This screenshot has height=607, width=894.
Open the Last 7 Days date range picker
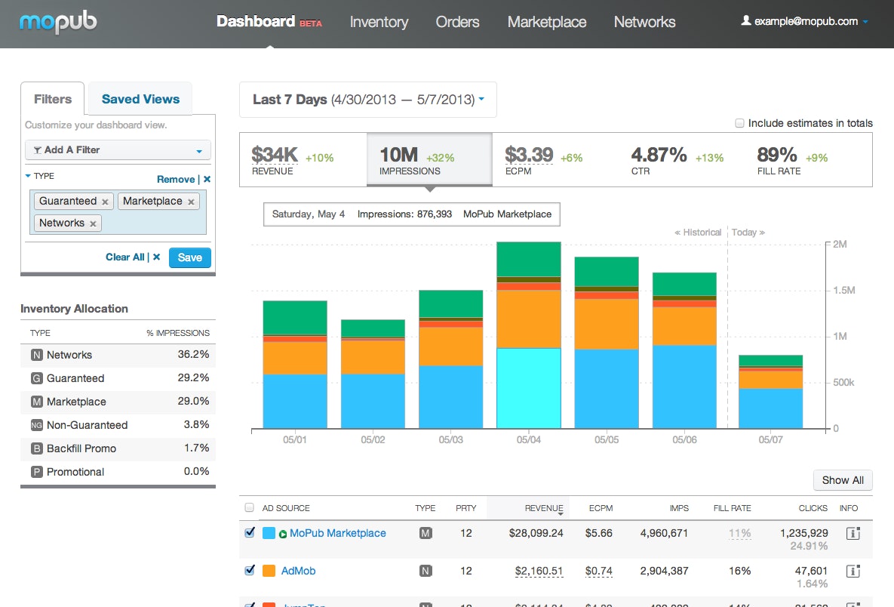coord(367,99)
